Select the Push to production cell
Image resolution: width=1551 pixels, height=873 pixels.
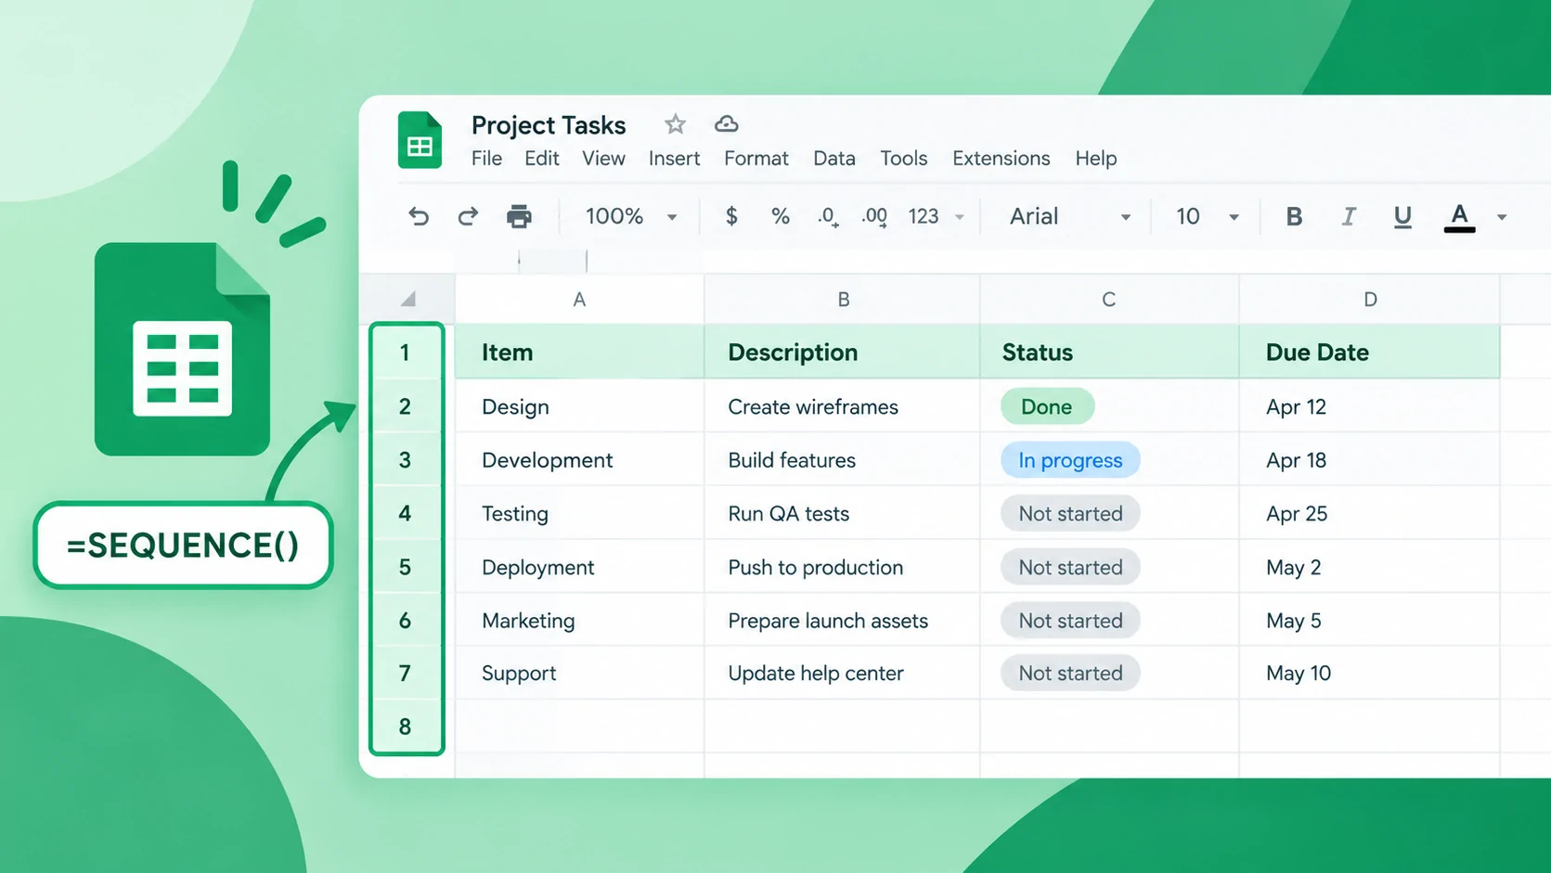click(x=842, y=567)
